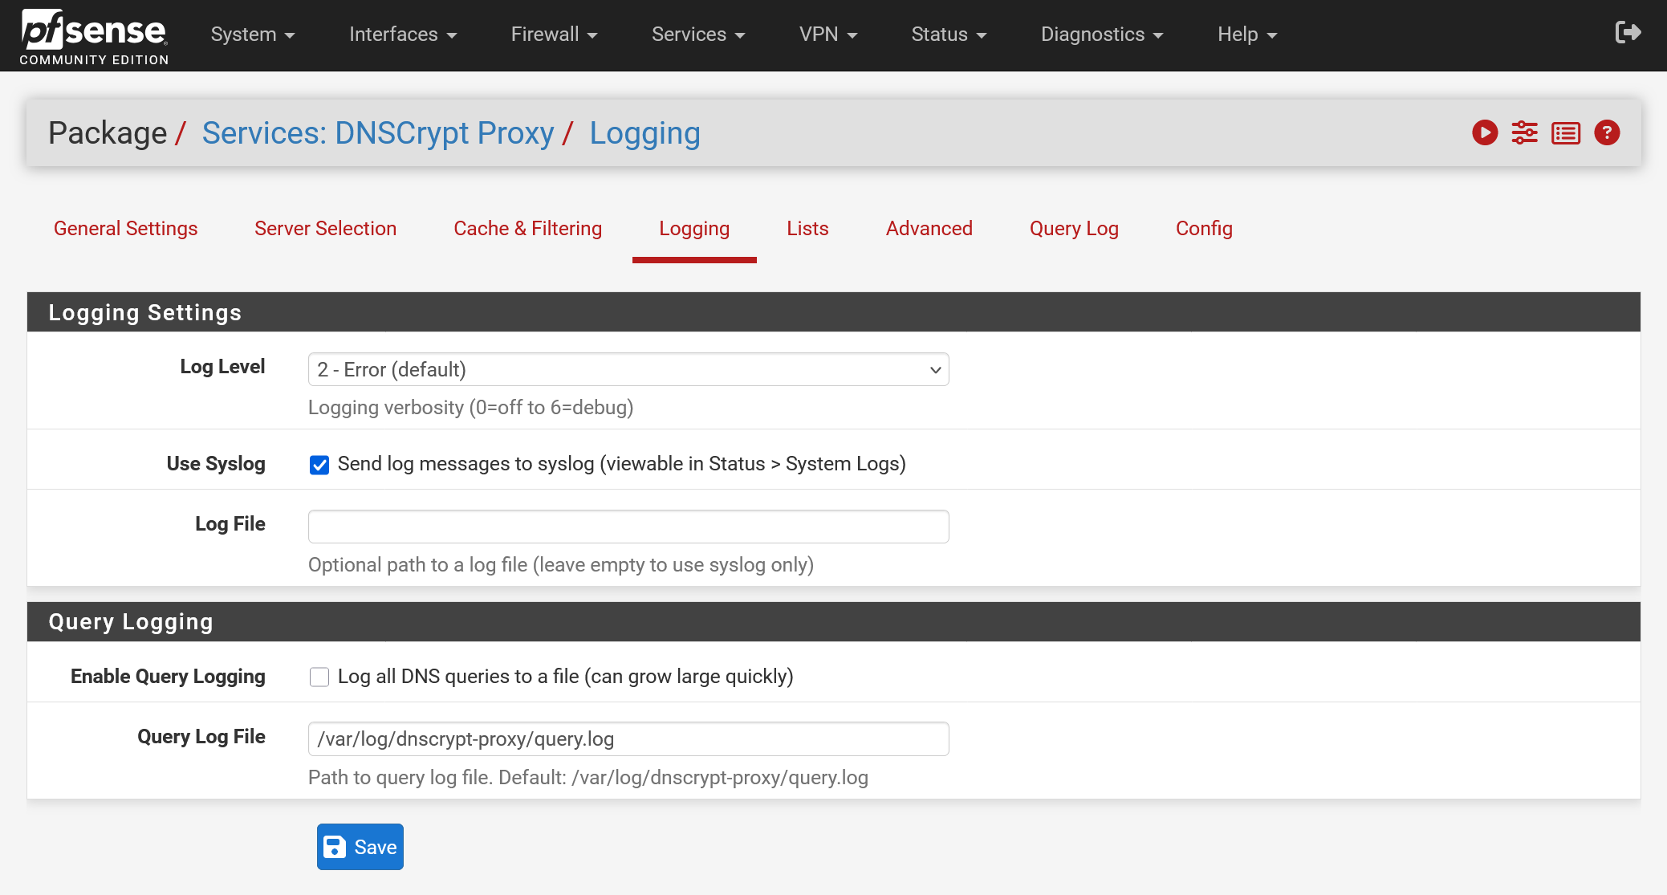Click into the Log File input field
Viewport: 1667px width, 895px height.
628,527
